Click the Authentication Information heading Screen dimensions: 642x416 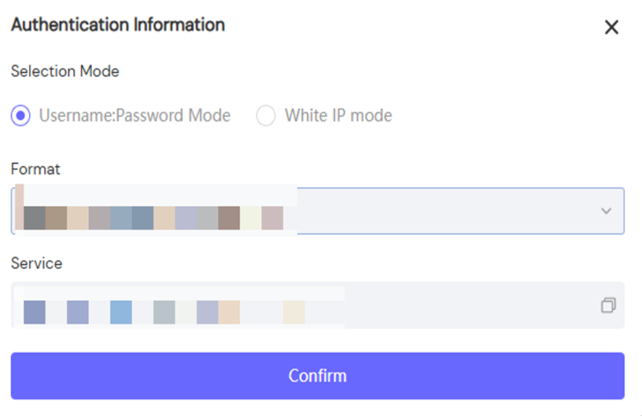pyautogui.click(x=118, y=25)
